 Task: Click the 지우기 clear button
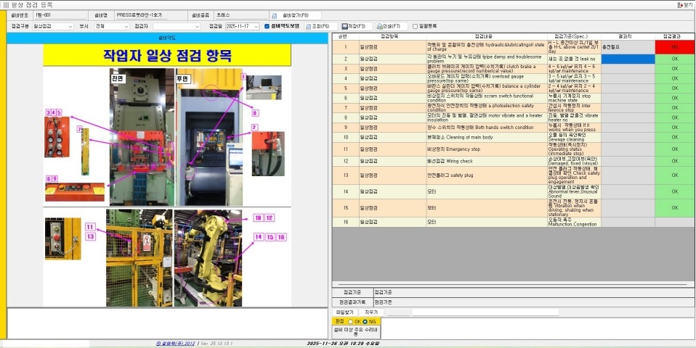point(372,312)
